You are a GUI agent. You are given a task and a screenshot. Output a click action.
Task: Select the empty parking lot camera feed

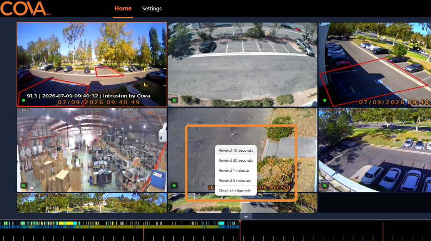pos(242,64)
